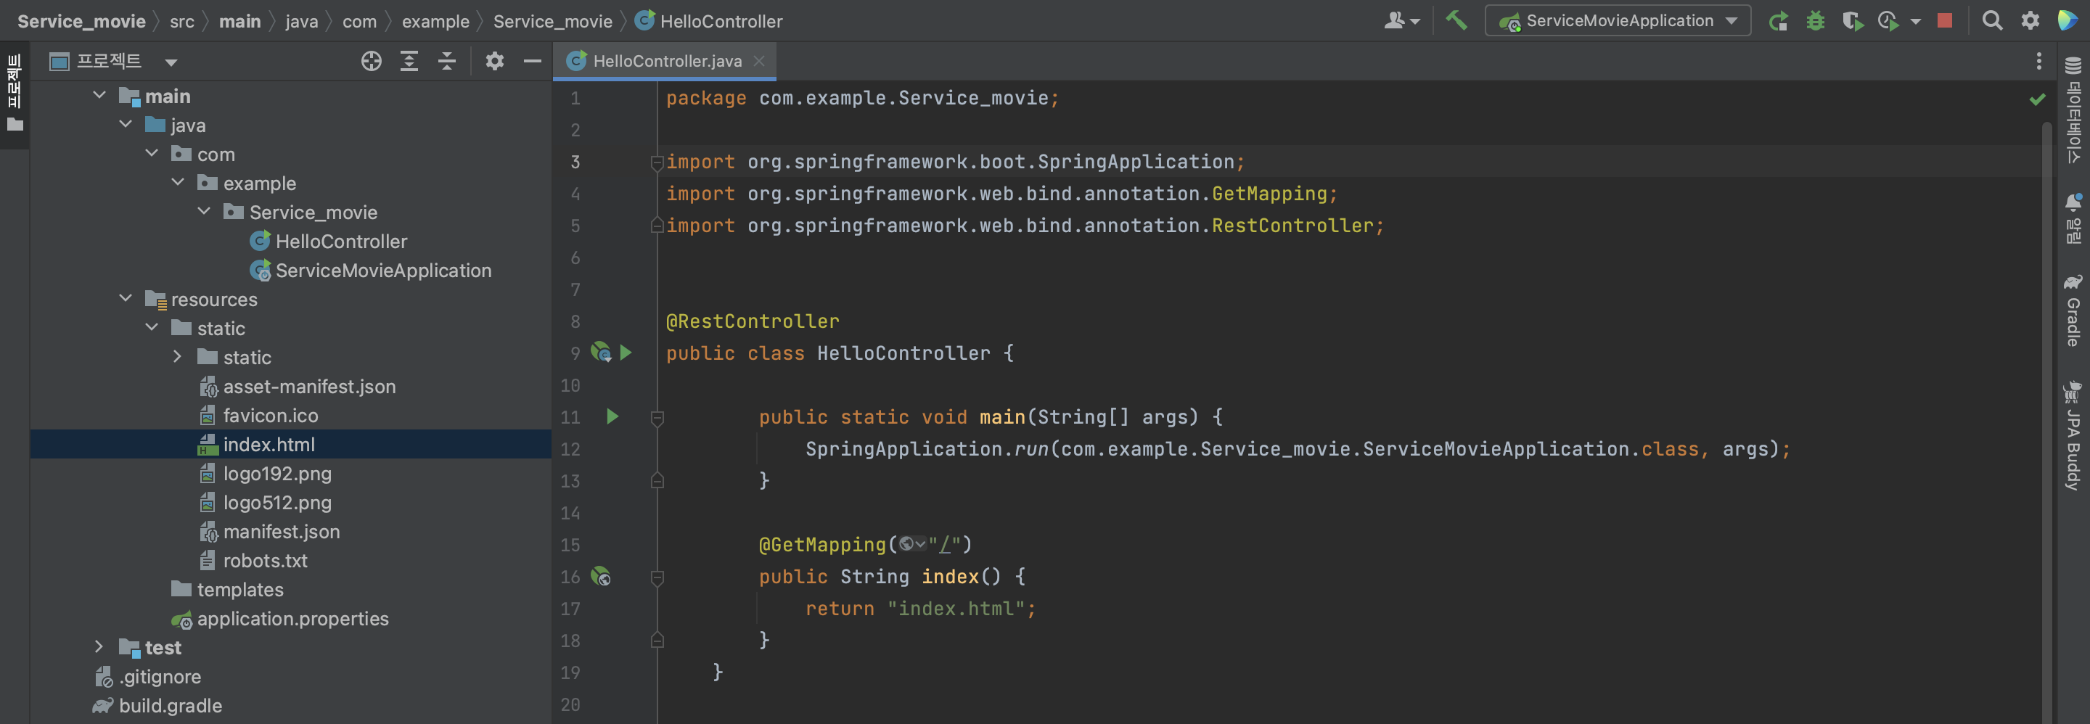
Task: Run with coverage shield icon
Action: click(x=1852, y=20)
